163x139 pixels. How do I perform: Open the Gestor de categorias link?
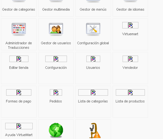18,9
